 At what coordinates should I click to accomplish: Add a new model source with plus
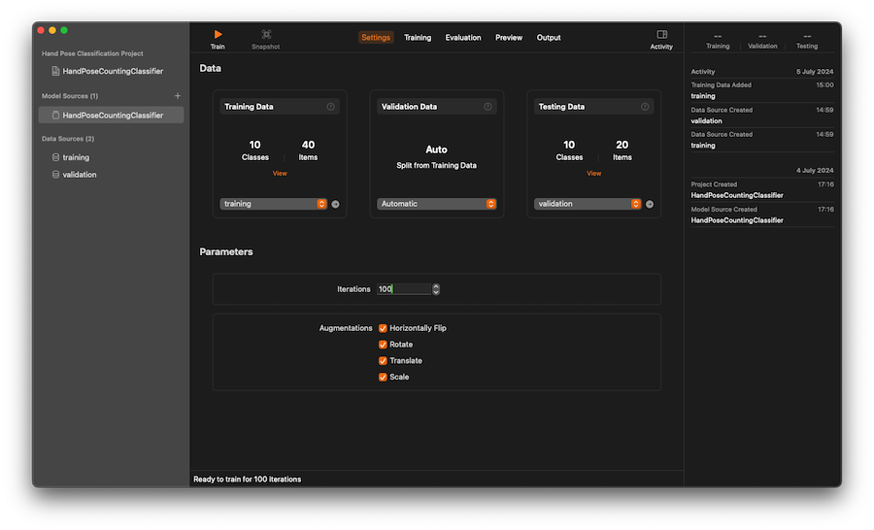(x=178, y=96)
